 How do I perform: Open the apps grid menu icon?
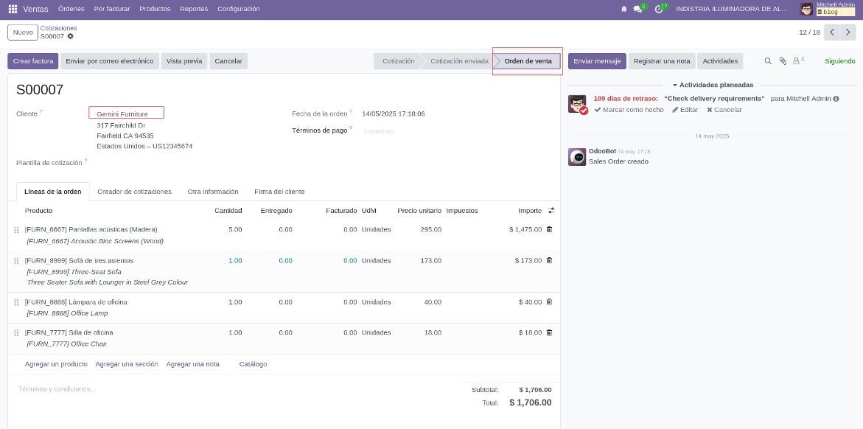(13, 9)
